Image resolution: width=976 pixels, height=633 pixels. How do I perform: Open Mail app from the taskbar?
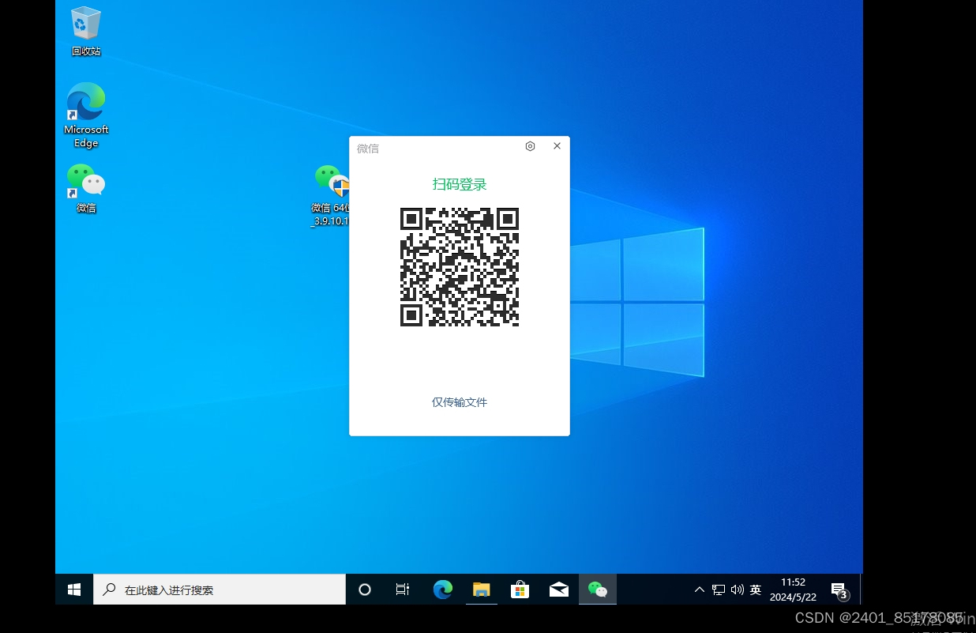(559, 590)
